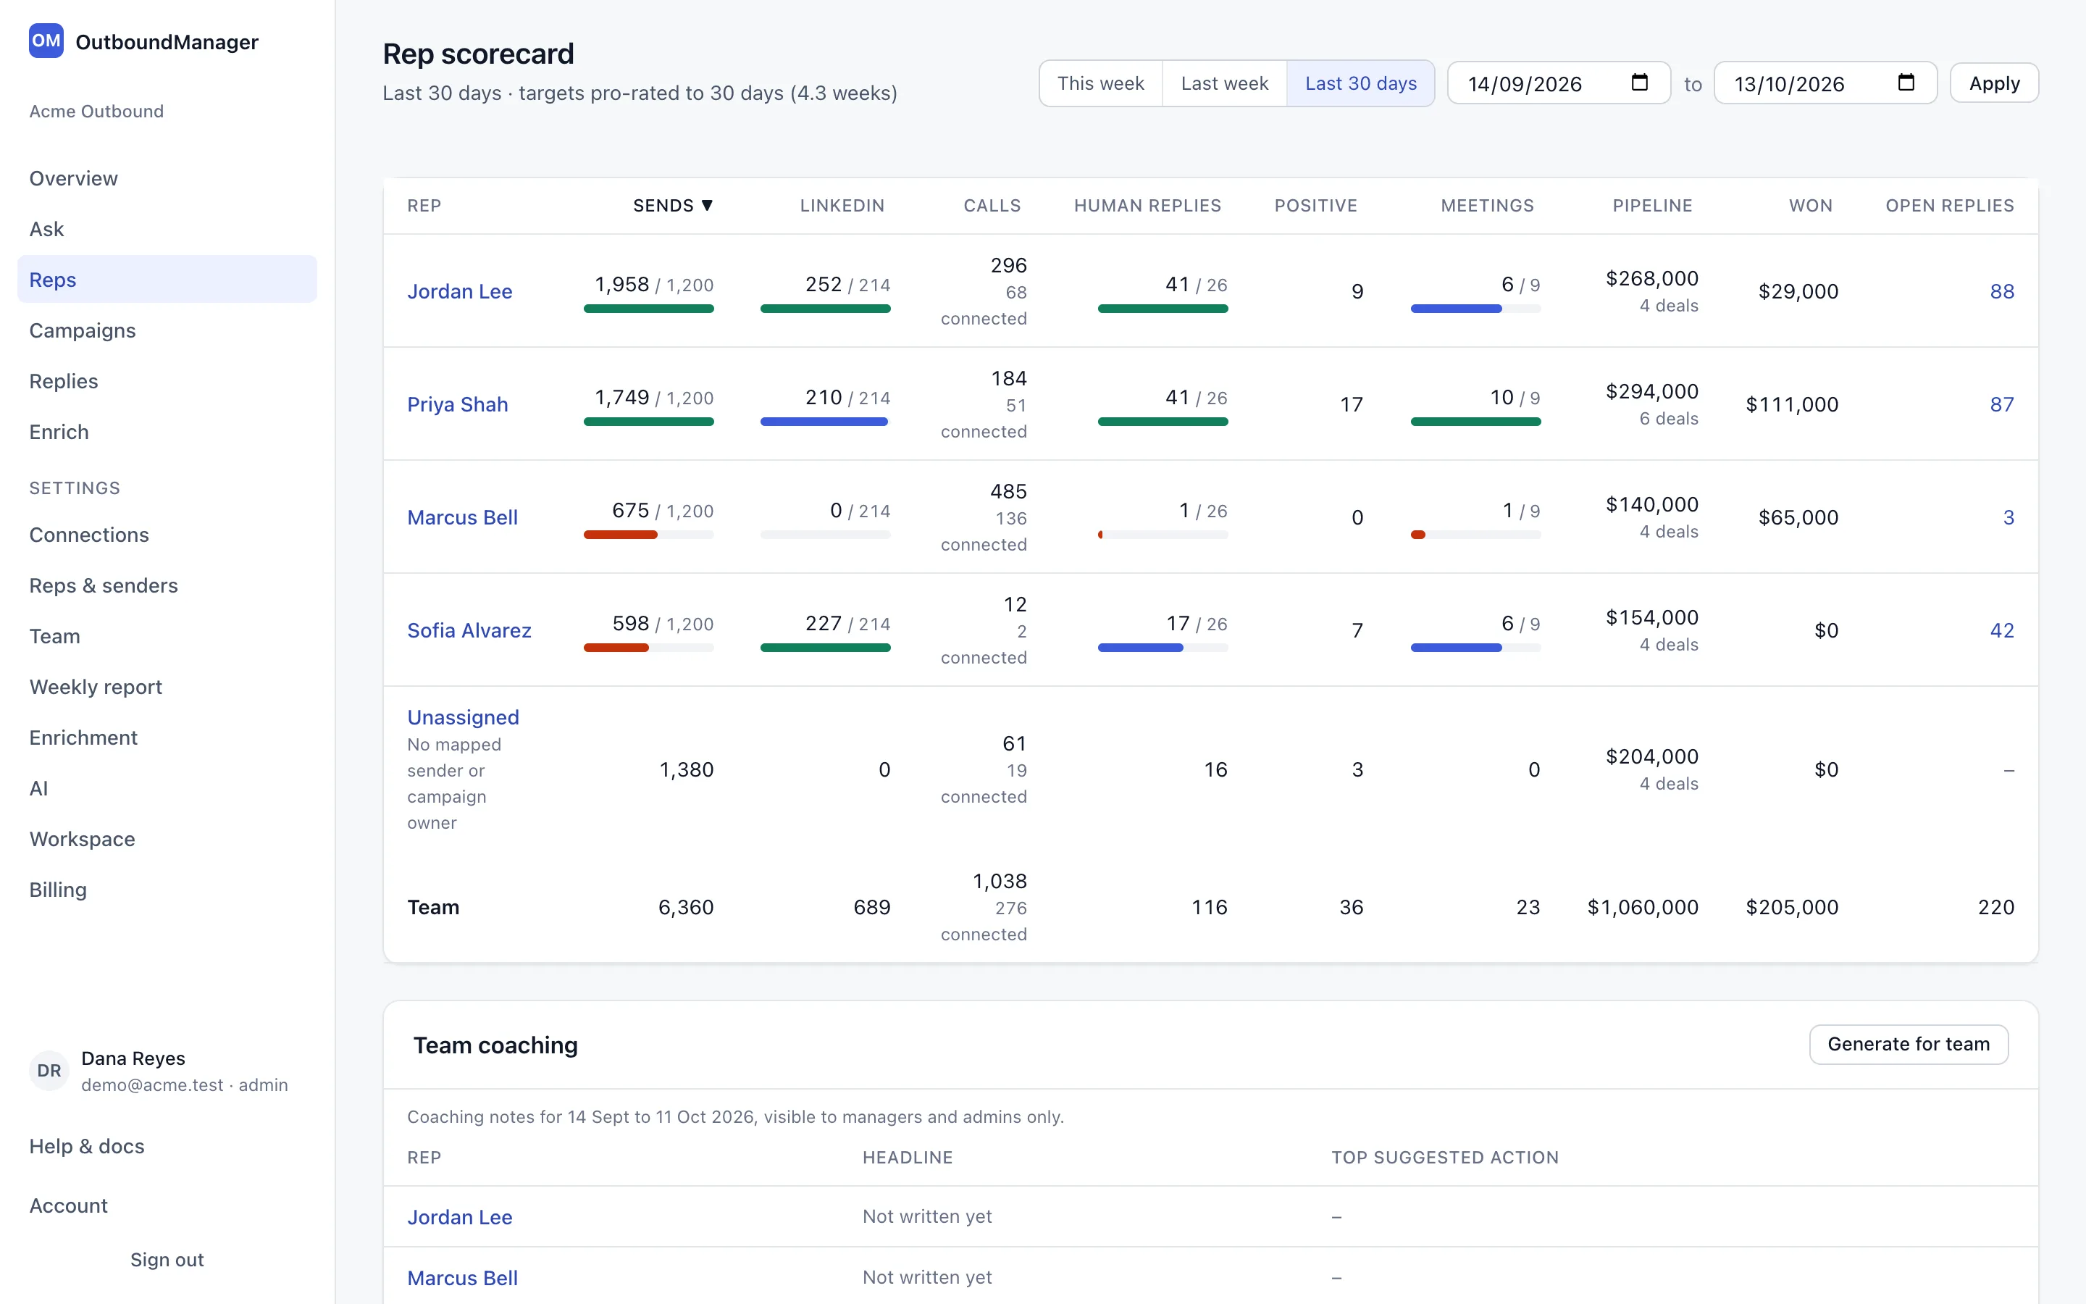Select the Last week range
Image resolution: width=2086 pixels, height=1304 pixels.
(1224, 83)
